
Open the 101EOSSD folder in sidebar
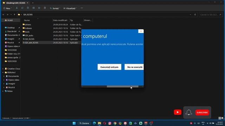point(12,50)
